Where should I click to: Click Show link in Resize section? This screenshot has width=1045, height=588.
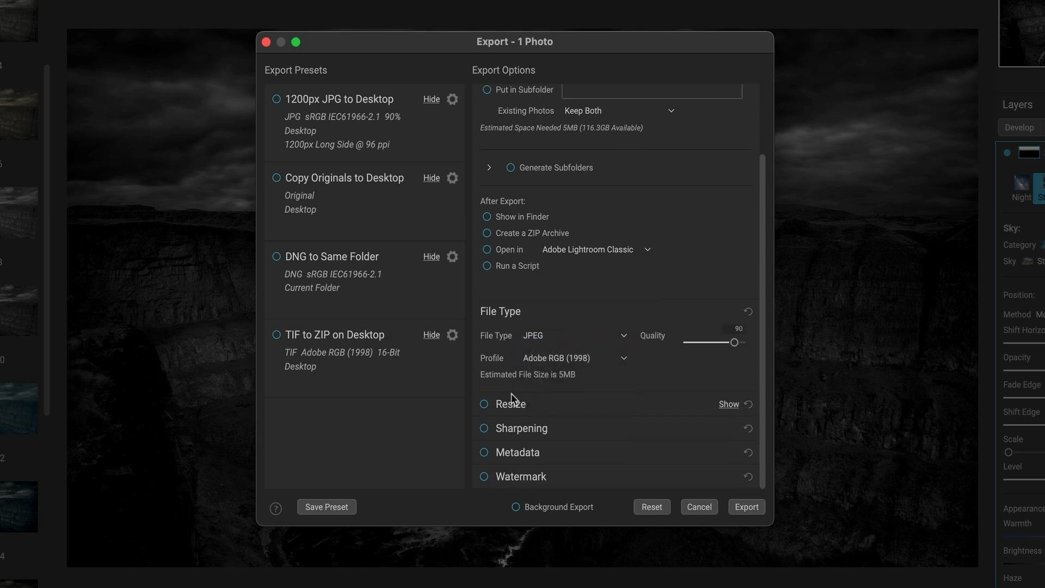tap(728, 404)
